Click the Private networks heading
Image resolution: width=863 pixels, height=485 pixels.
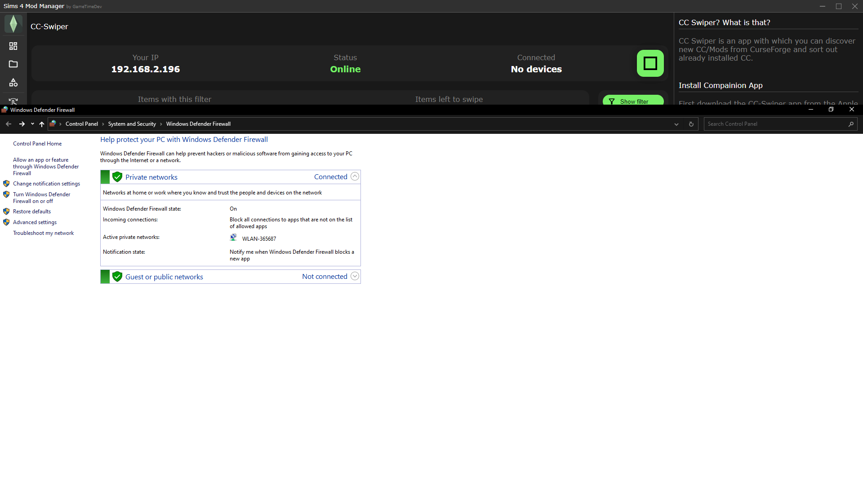coord(151,177)
